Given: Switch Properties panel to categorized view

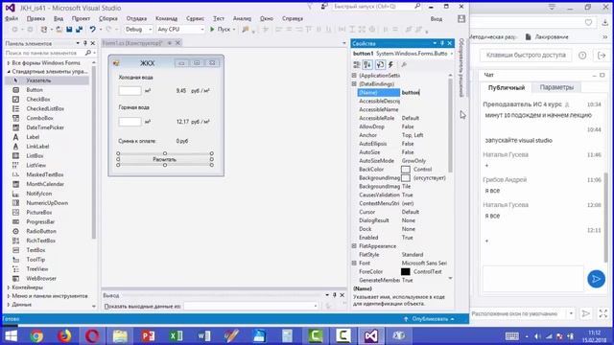Looking at the screenshot, I should point(356,64).
